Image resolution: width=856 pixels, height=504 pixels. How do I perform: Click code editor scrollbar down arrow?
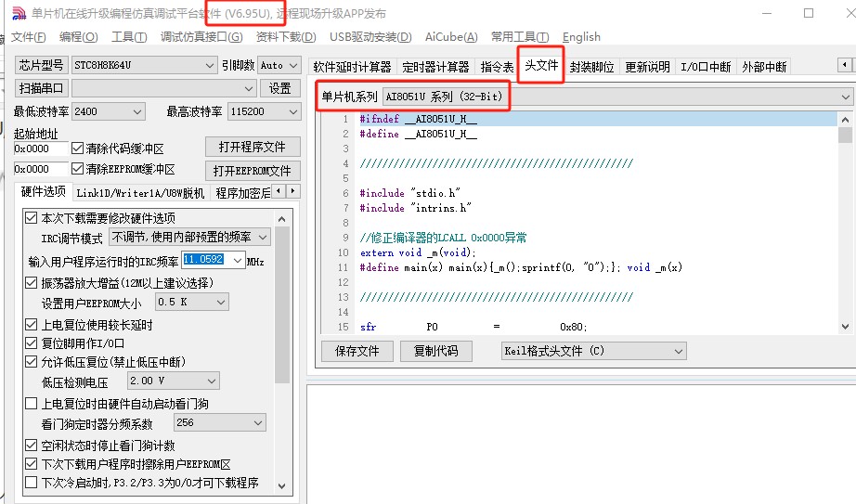tap(845, 327)
